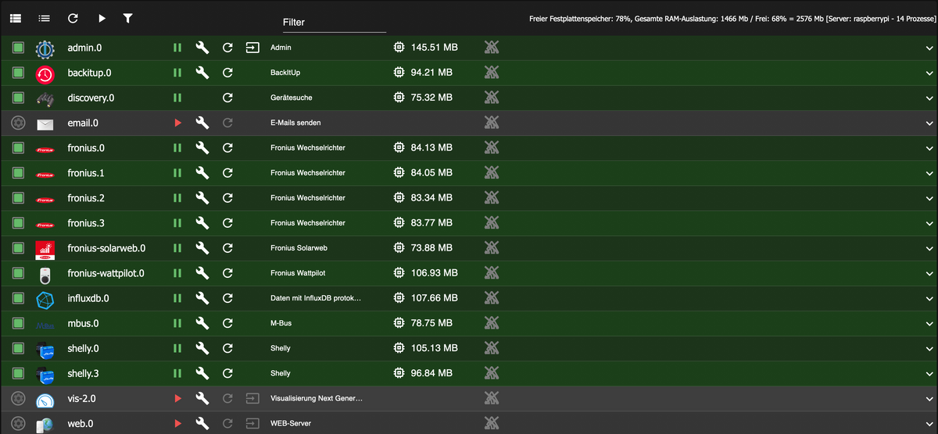Expand the shelly.3 instance row
938x434 pixels.
click(x=929, y=373)
